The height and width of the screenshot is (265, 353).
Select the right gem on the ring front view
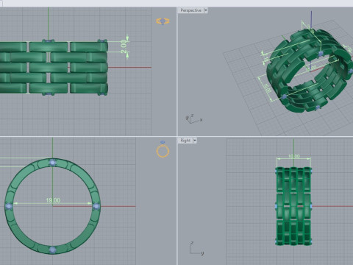96,206
